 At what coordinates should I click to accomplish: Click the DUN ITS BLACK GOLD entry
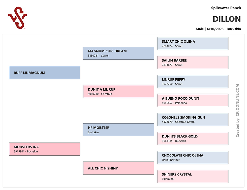pos(193,139)
